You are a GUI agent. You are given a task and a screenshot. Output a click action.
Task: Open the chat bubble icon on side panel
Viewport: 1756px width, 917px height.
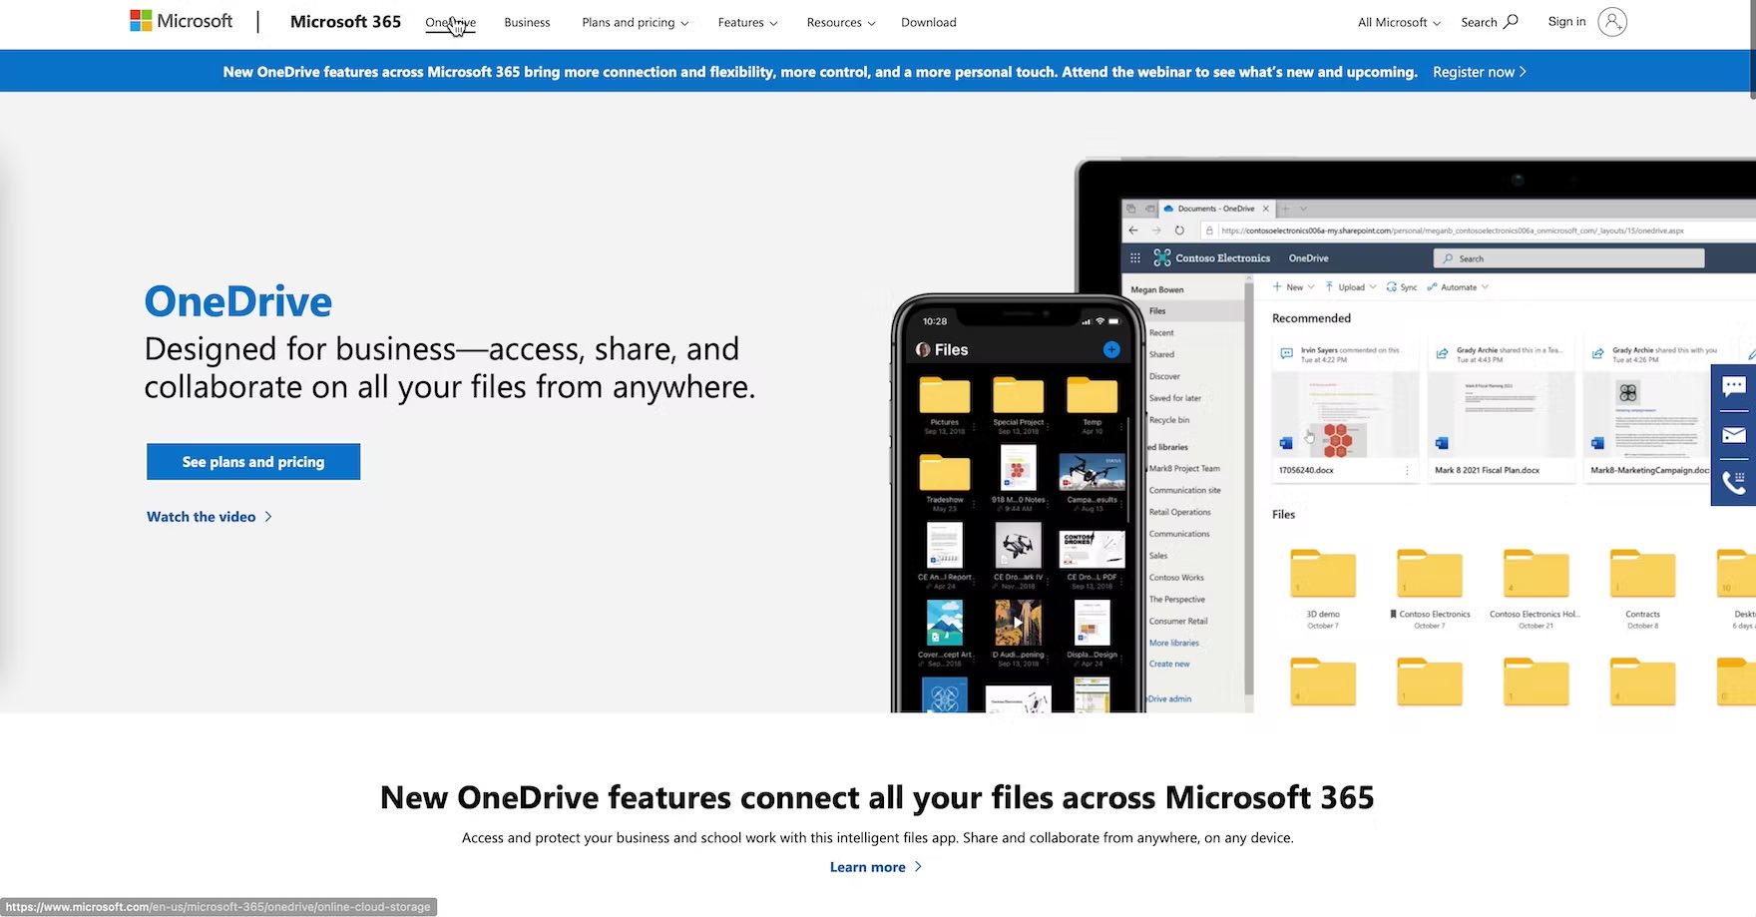(x=1734, y=386)
